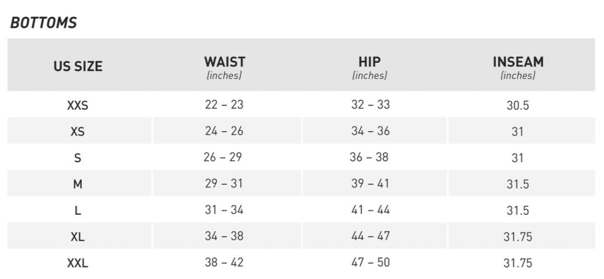Click the 22 – 23 waist measurement

click(224, 104)
